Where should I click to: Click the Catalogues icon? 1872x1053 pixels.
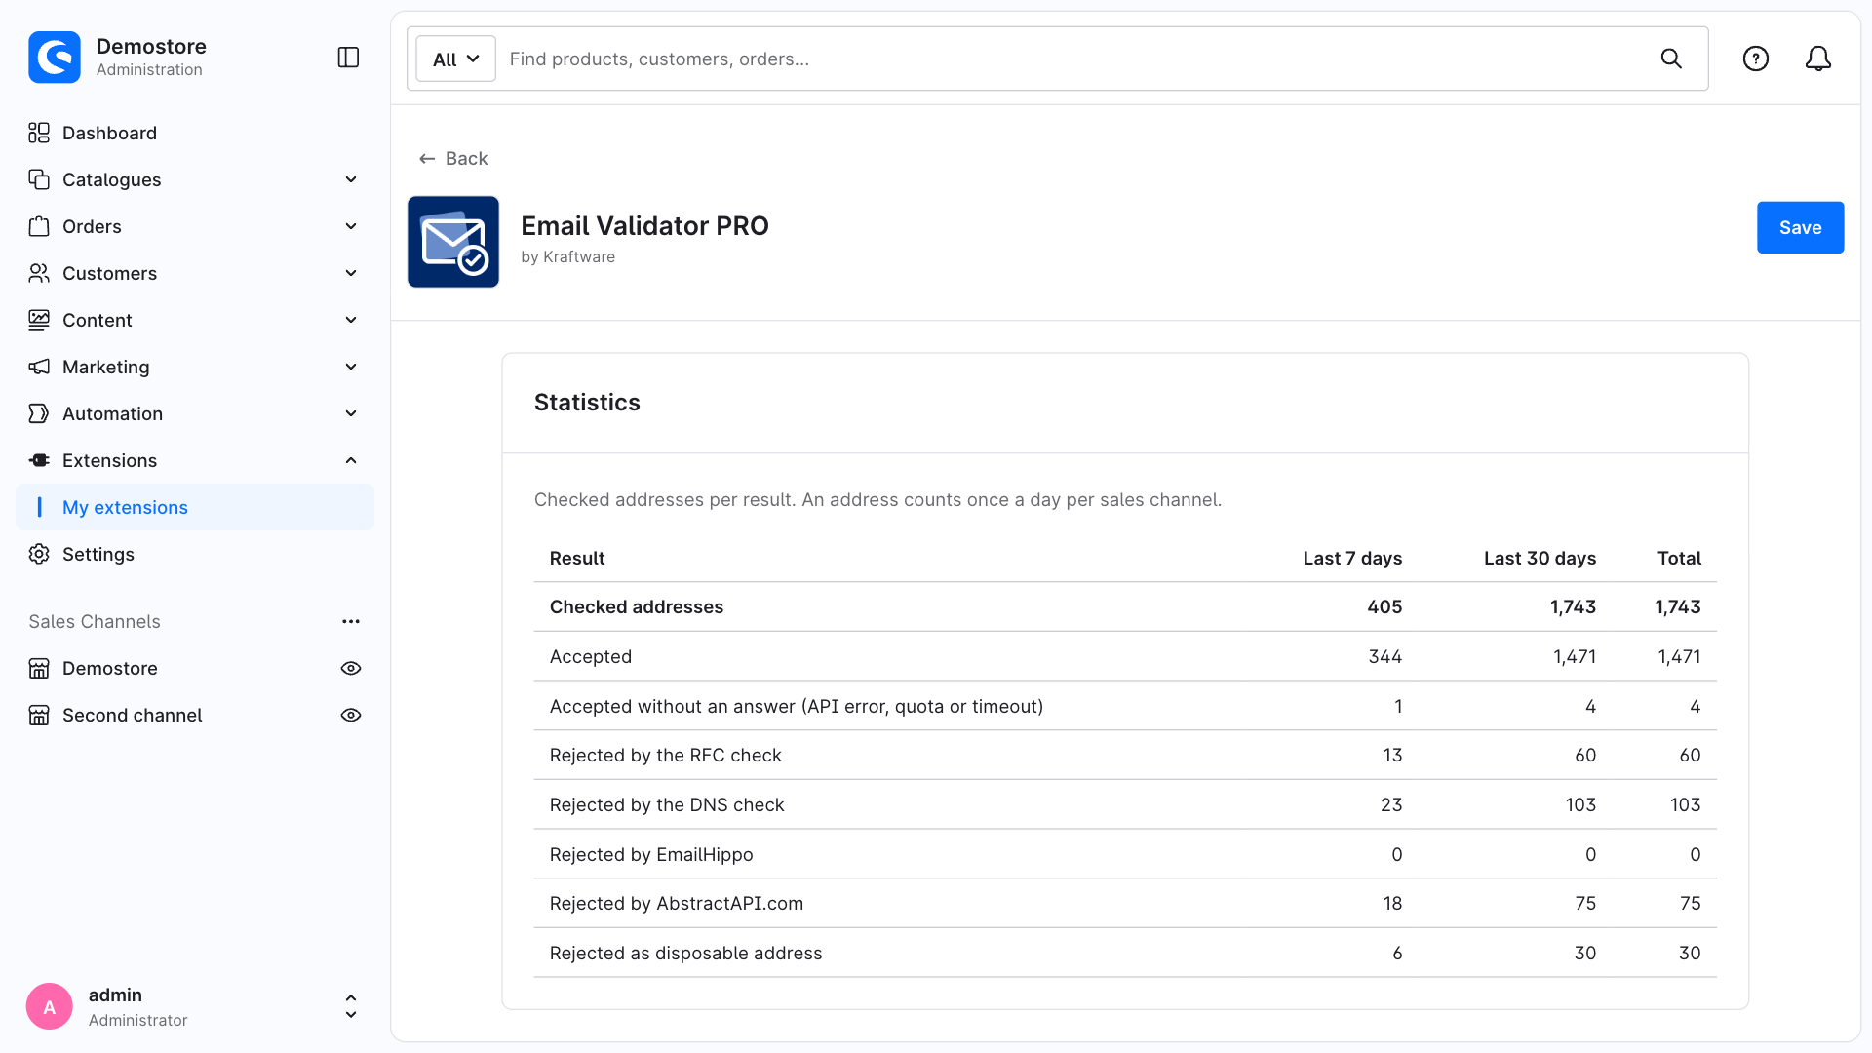point(39,179)
